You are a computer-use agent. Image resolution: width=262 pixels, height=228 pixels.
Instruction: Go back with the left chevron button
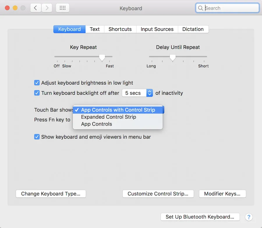(x=36, y=8)
